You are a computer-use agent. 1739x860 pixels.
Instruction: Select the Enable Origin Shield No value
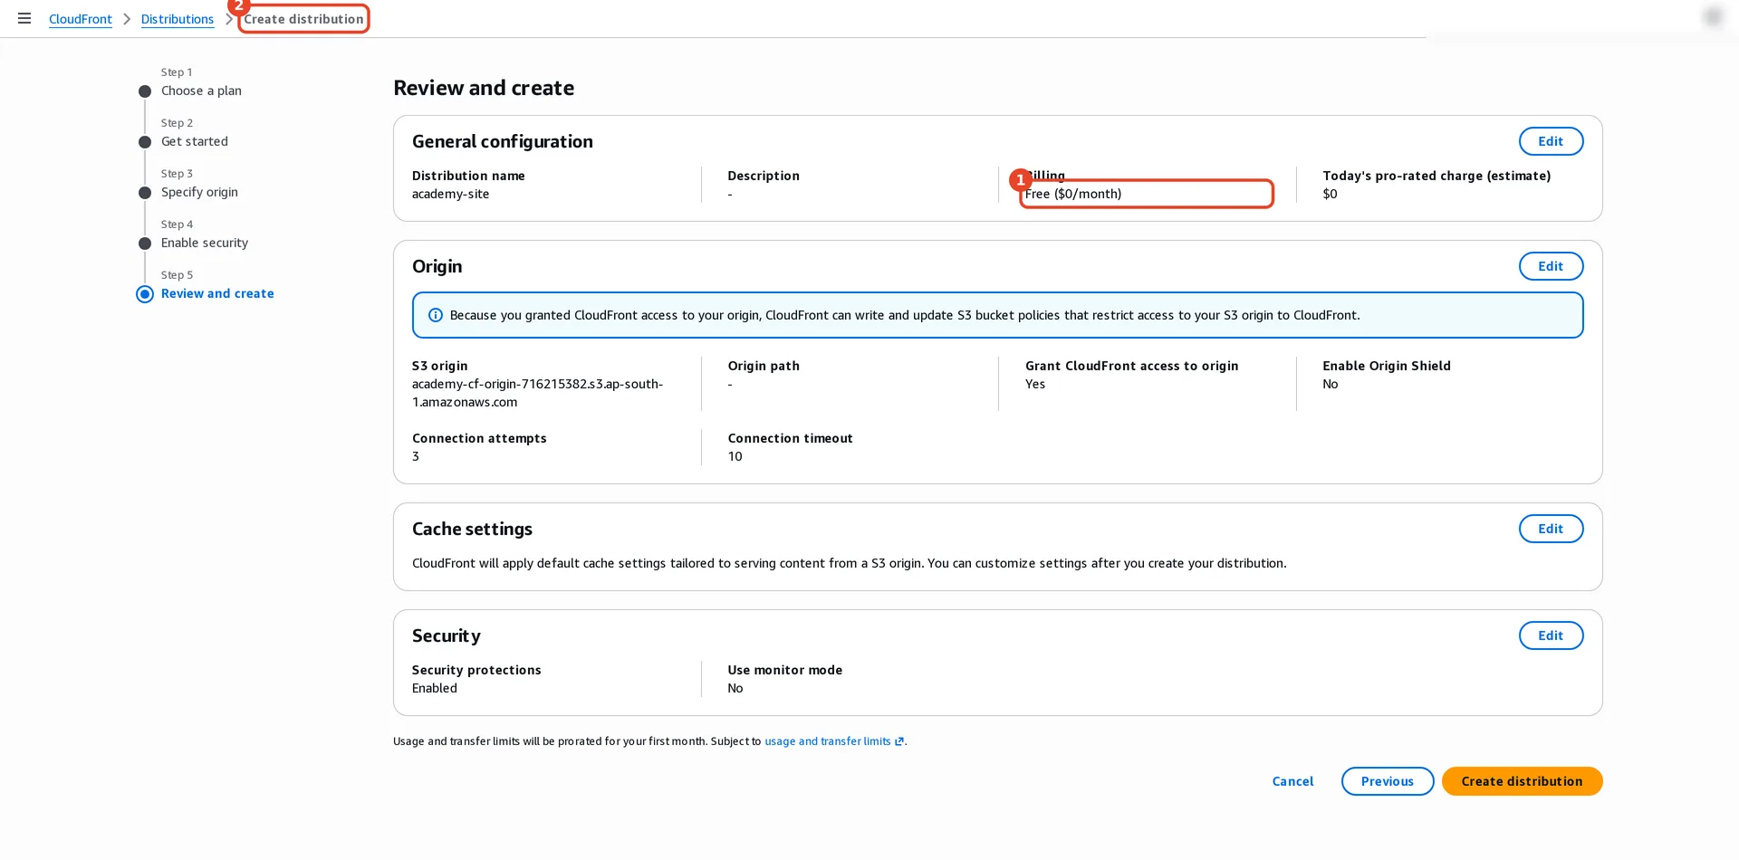(x=1330, y=384)
